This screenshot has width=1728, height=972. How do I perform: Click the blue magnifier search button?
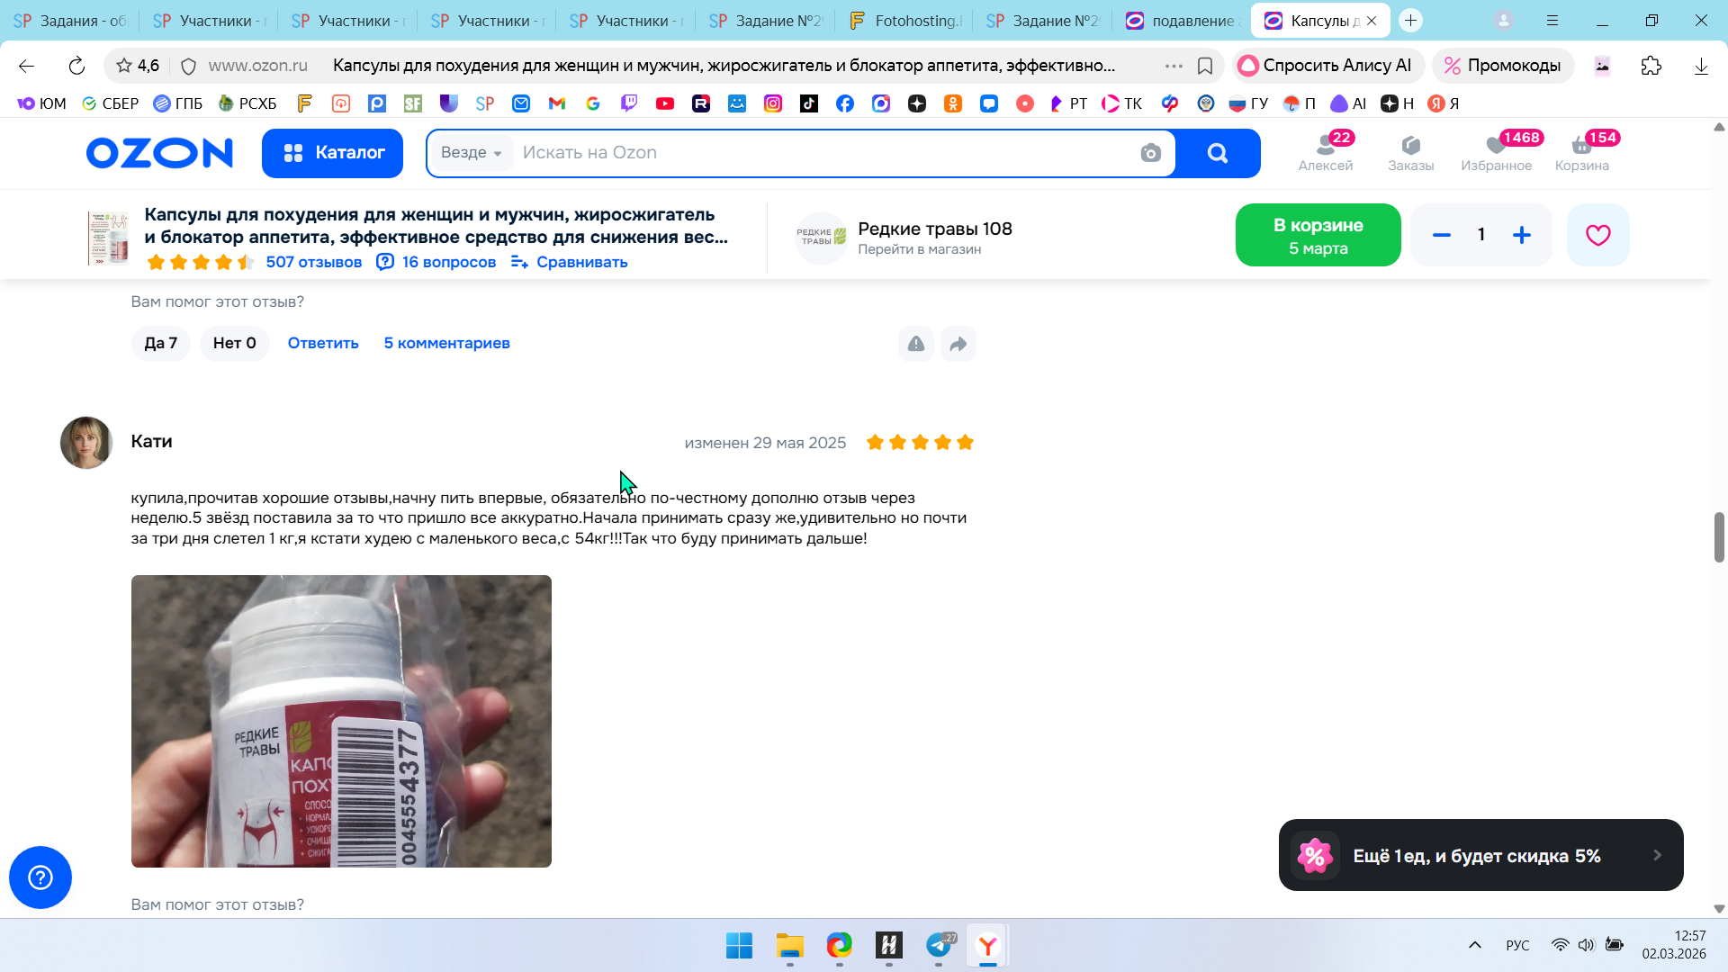[1217, 153]
